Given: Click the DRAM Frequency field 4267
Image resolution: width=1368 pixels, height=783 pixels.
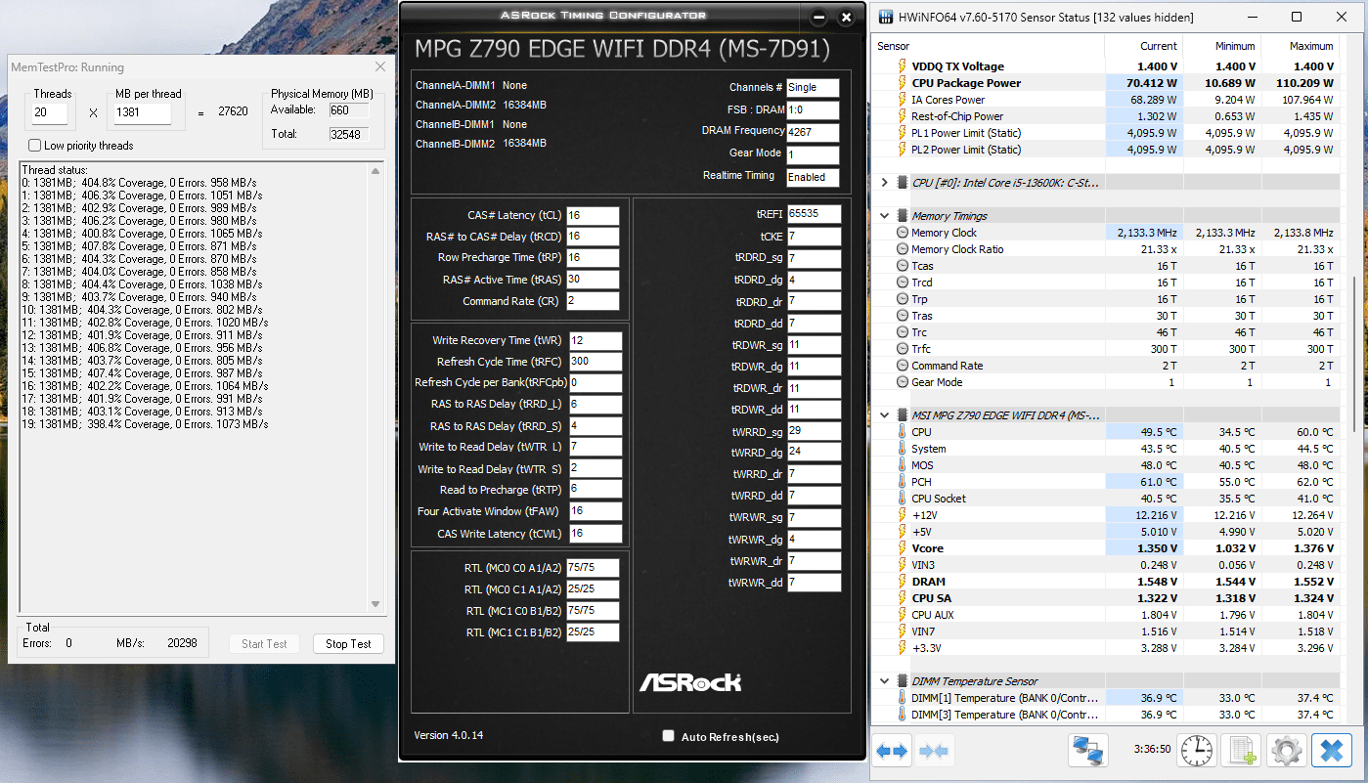Looking at the screenshot, I should (813, 132).
